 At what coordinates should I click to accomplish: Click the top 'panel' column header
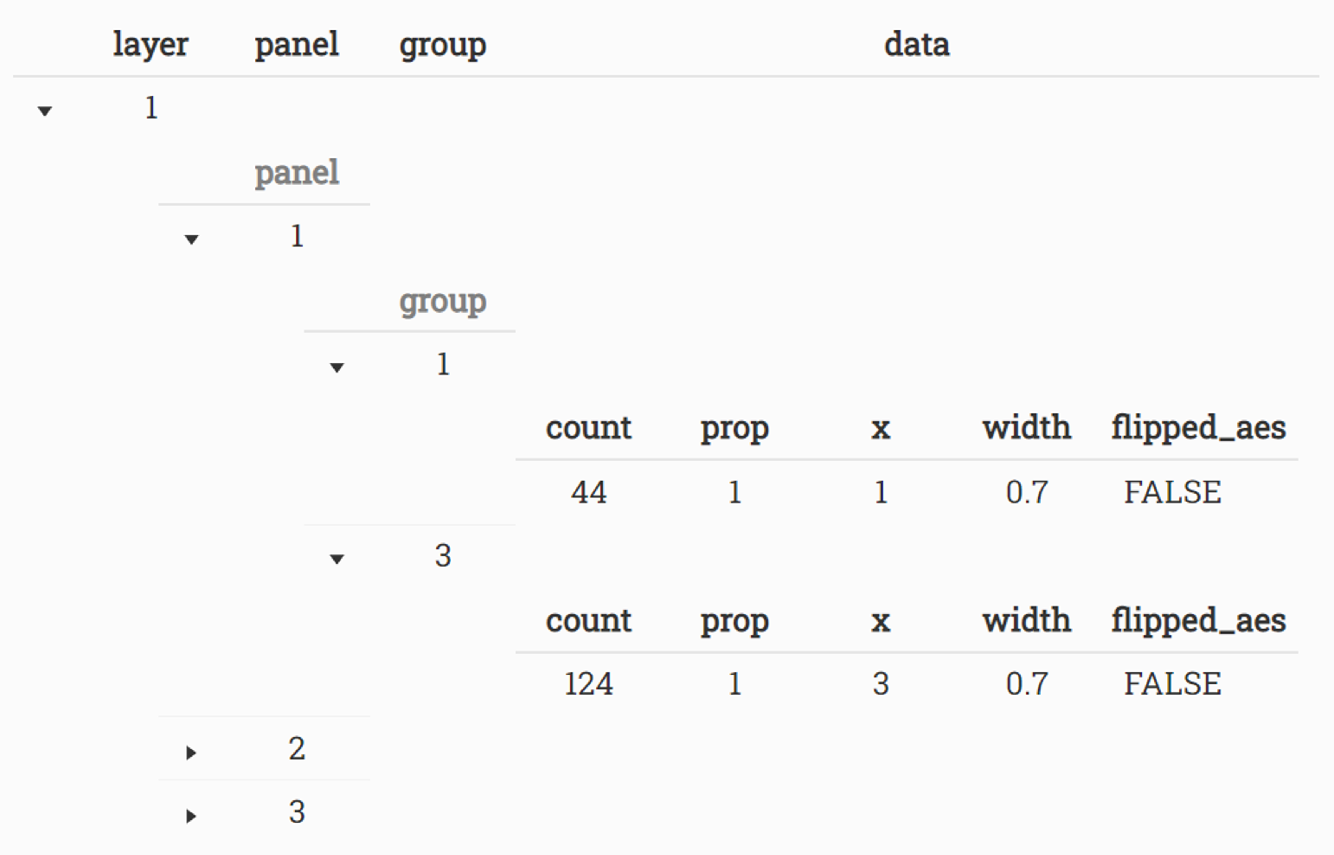click(x=296, y=45)
